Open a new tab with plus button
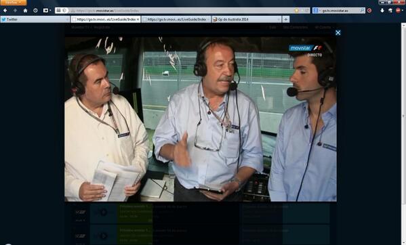The image size is (406, 245). click(x=286, y=19)
